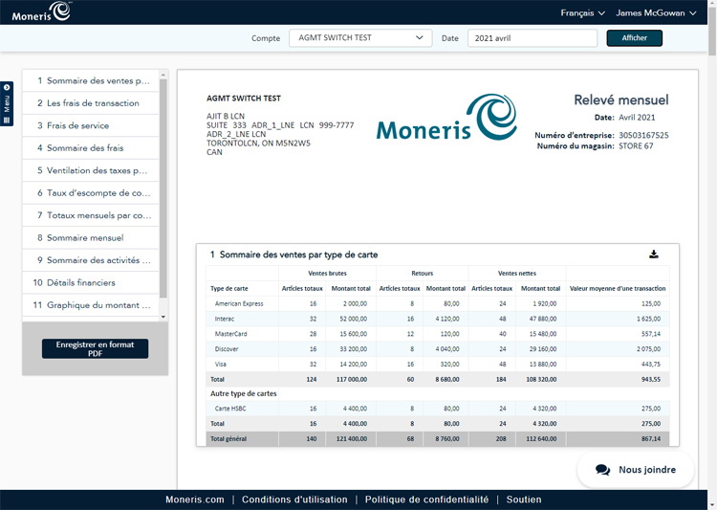Go to section 8 Sommaire mensuel
The width and height of the screenshot is (717, 510).
91,237
